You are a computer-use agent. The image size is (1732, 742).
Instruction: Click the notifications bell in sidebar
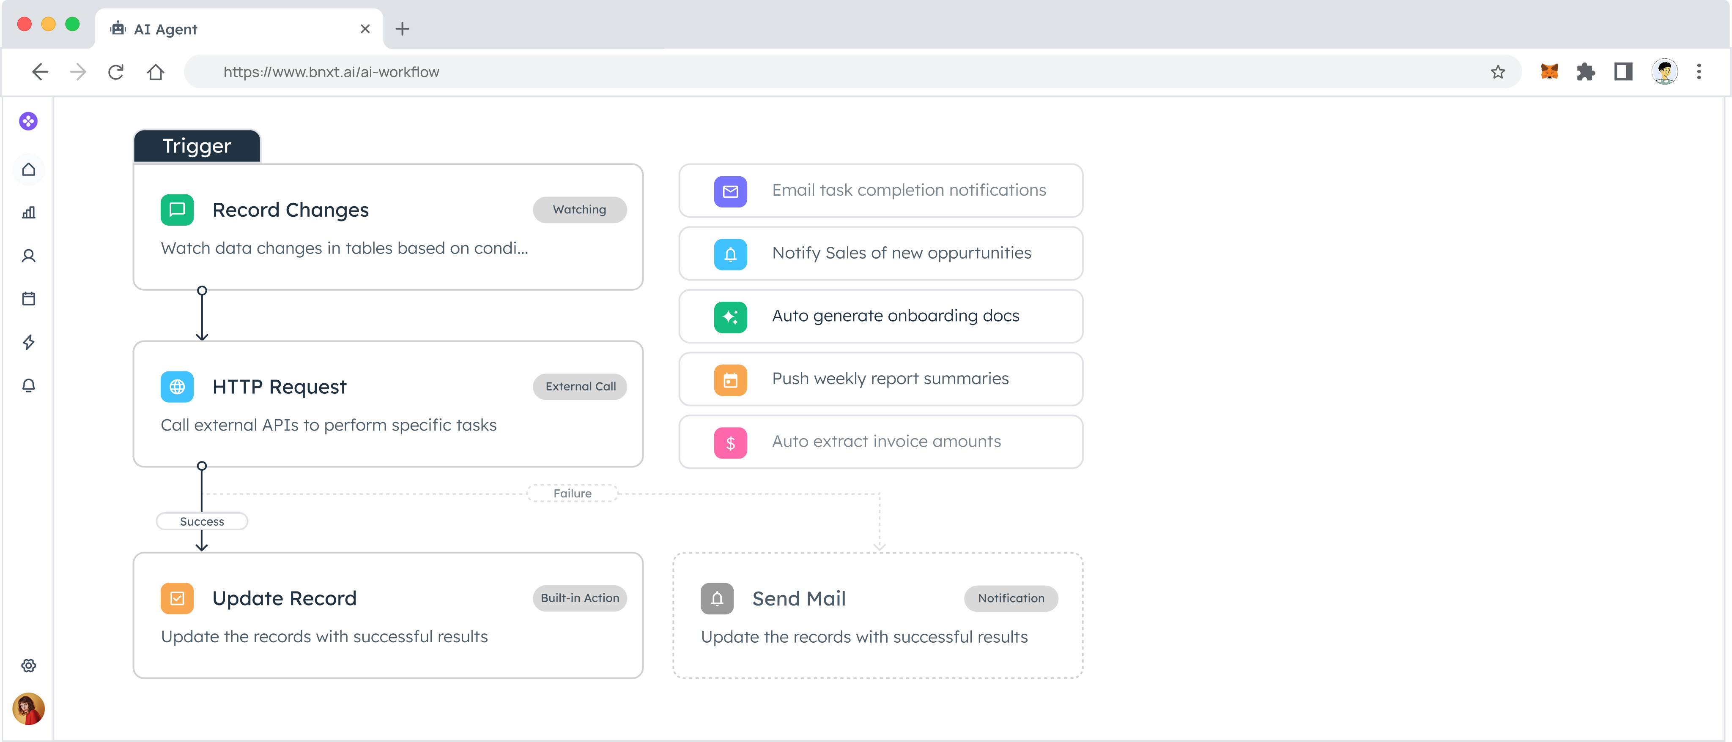coord(28,385)
